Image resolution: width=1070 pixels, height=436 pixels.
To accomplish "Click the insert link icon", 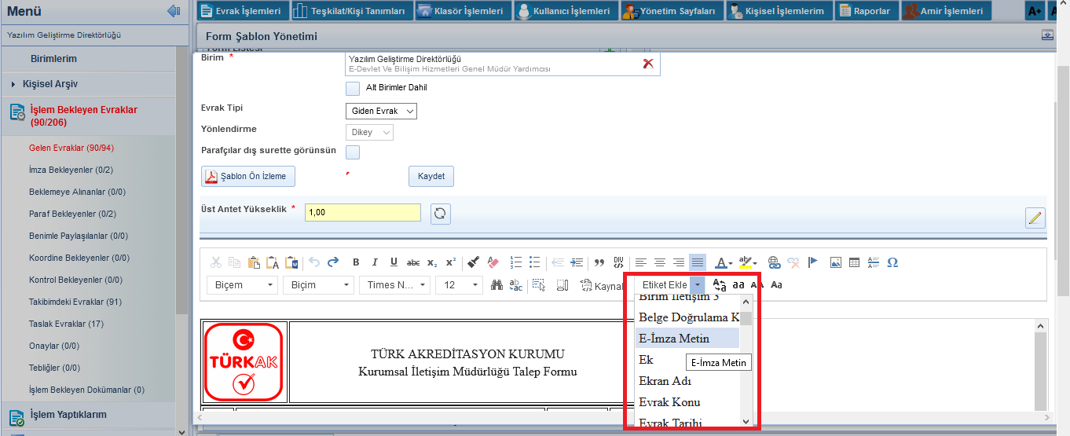I will pos(774,262).
